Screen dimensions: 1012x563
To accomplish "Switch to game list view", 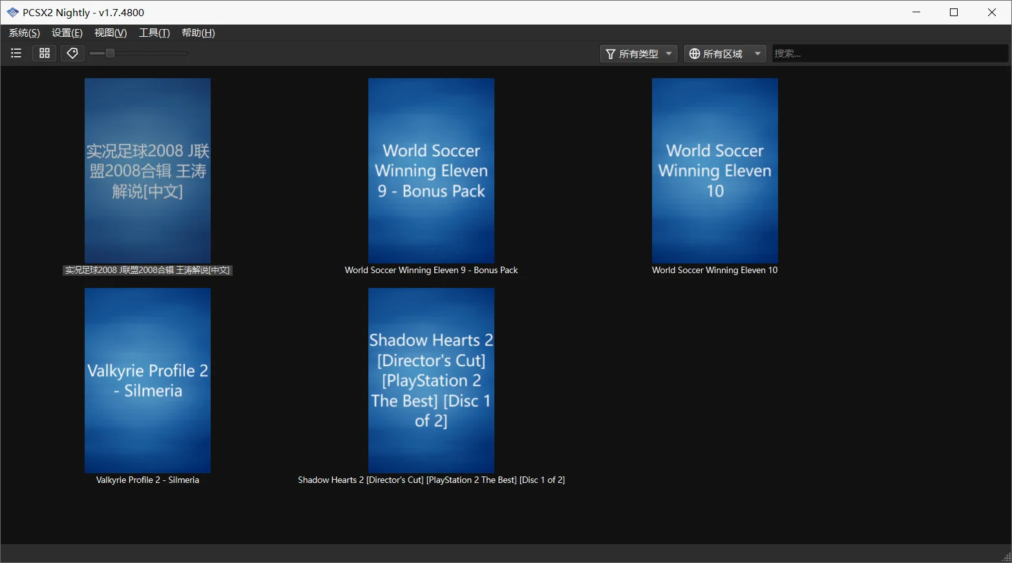I will 16,54.
